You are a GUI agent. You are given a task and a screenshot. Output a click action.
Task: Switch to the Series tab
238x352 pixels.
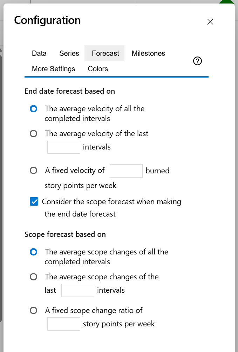69,53
